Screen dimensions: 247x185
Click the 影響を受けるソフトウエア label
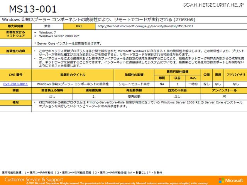coord(15,34)
